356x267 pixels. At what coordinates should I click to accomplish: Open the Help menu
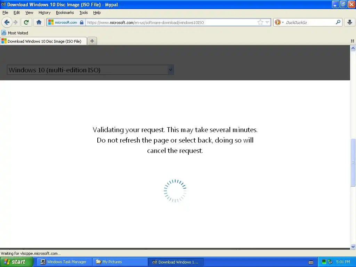tap(97, 13)
